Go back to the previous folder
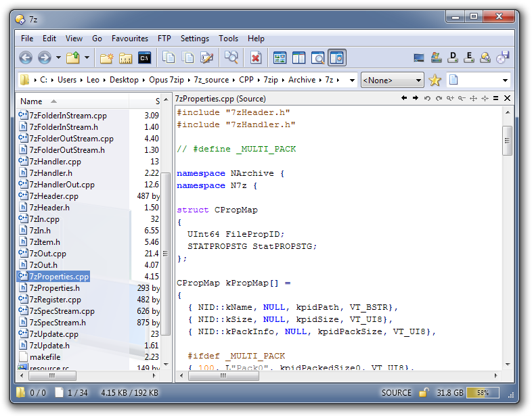Image resolution: width=532 pixels, height=416 pixels. coord(26,57)
